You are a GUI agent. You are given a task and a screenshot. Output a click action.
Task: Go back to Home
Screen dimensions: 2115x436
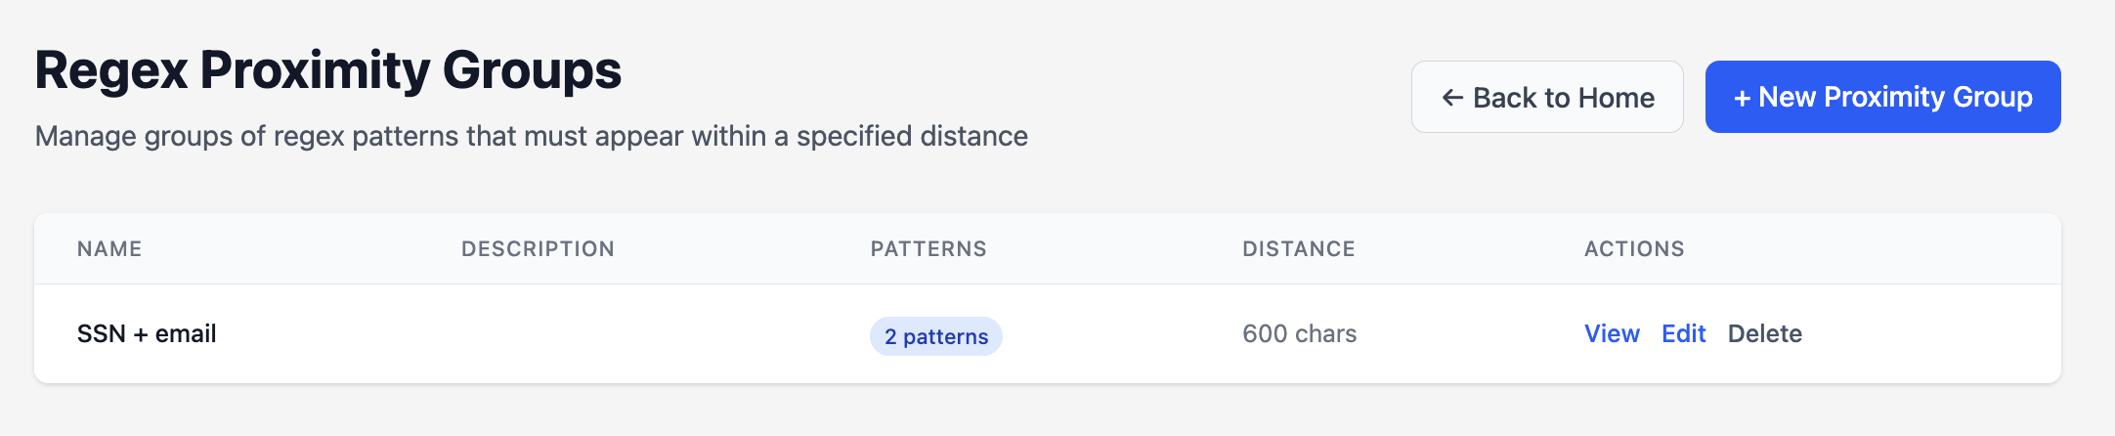tap(1547, 98)
